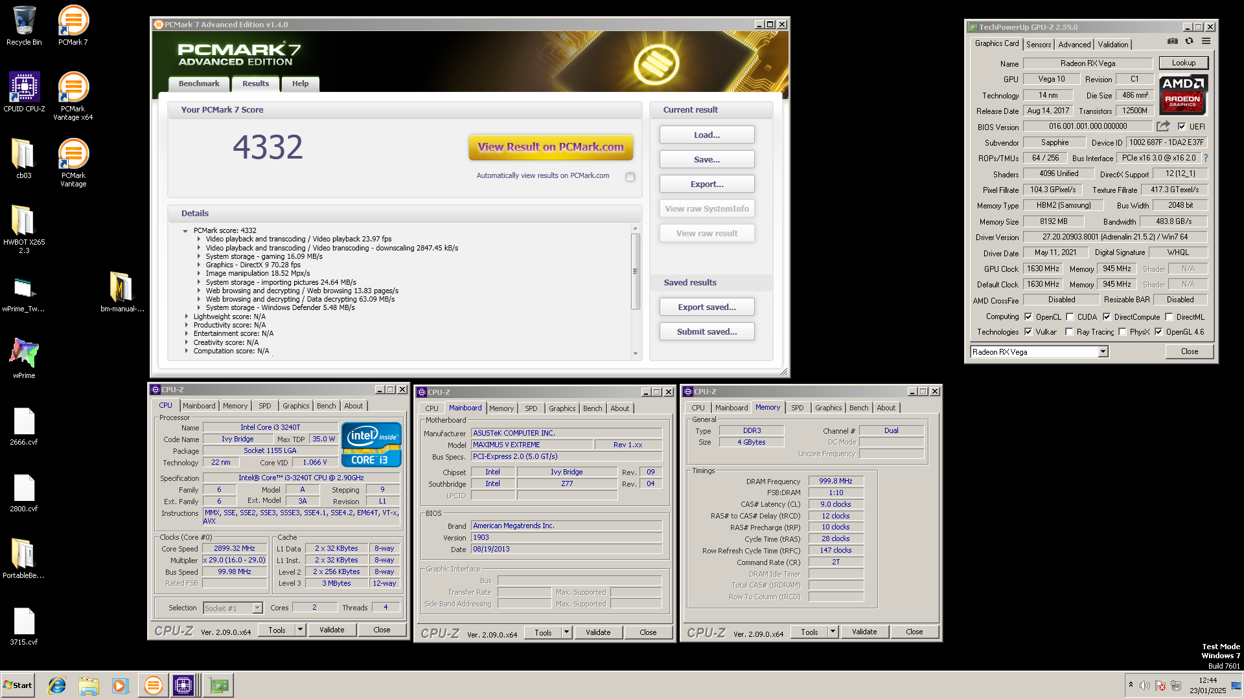Click the Submit saved... button
This screenshot has height=699, width=1244.
tap(707, 331)
